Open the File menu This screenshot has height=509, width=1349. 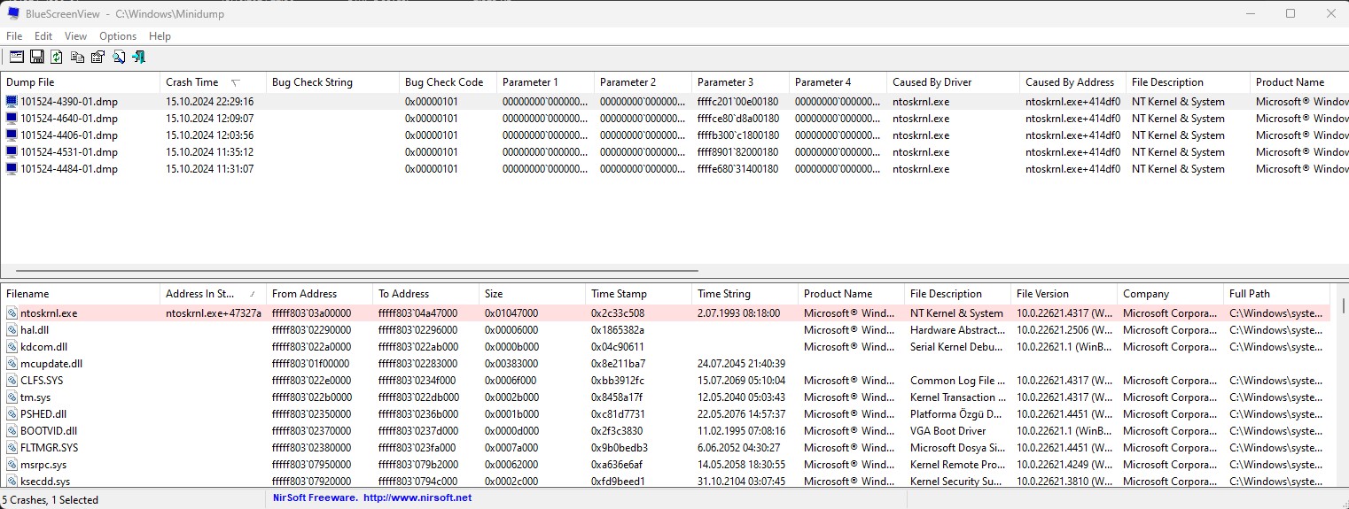(14, 36)
